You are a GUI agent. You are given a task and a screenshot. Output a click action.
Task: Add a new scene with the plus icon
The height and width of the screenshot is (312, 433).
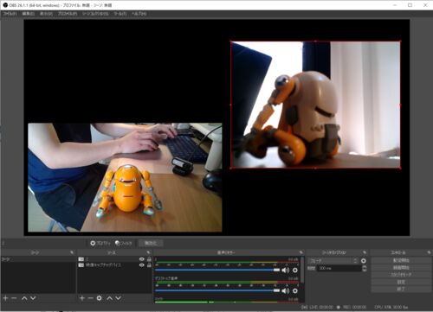(x=5, y=298)
